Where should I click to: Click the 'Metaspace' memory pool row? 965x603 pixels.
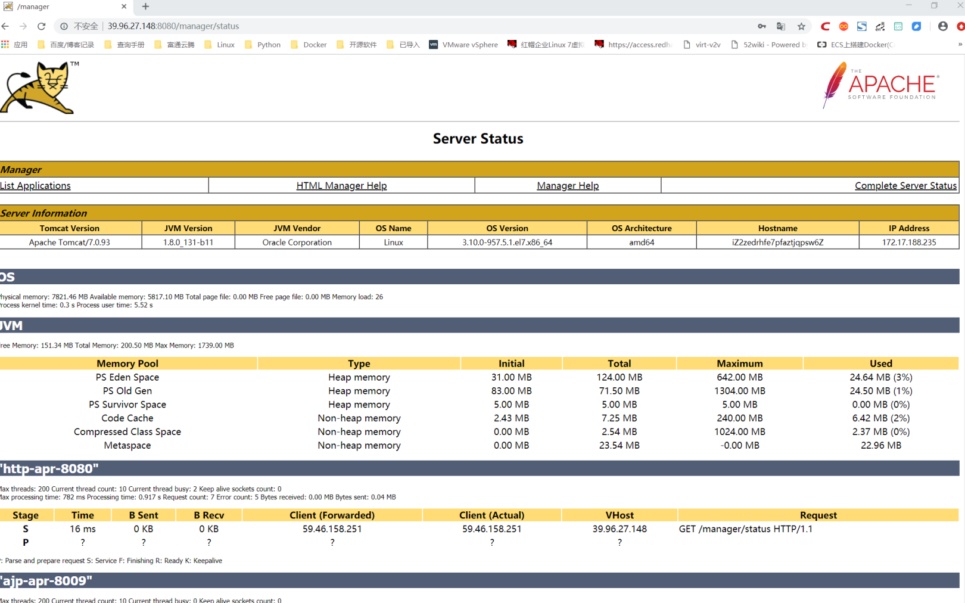[480, 446]
